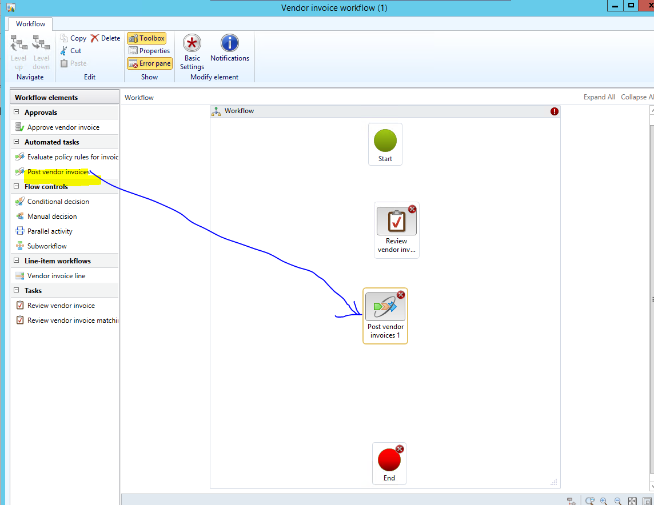This screenshot has height=505, width=654.
Task: Click Copy in the Edit group
Action: 73,38
